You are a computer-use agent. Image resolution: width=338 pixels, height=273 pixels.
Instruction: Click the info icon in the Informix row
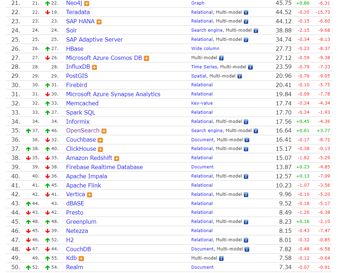[x=246, y=122]
